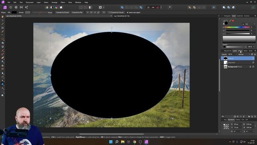The height and width of the screenshot is (145, 257).
Task: Open the Color panel options menu
Action: point(255,16)
